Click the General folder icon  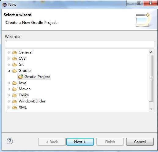(15, 52)
